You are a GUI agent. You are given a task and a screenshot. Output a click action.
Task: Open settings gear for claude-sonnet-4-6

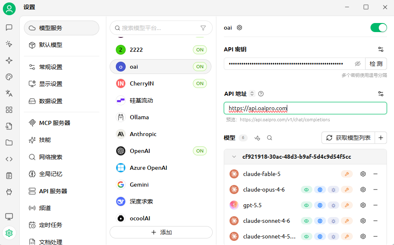click(363, 221)
